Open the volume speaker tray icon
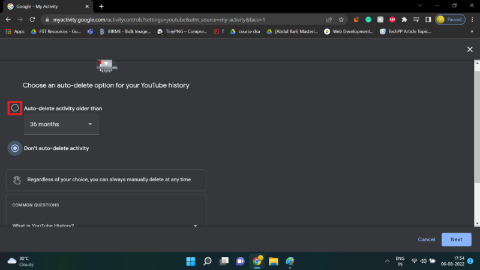This screenshot has height=270, width=480. 424,261
